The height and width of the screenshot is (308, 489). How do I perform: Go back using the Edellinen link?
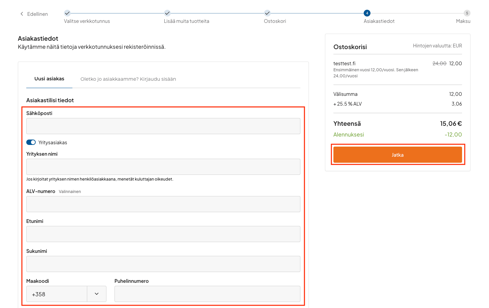[37, 14]
